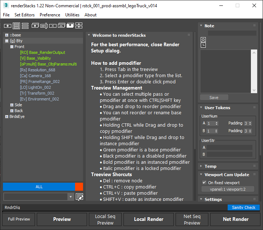Click the UserStr A text field
The height and width of the screenshot is (230, 263).
pos(229,148)
